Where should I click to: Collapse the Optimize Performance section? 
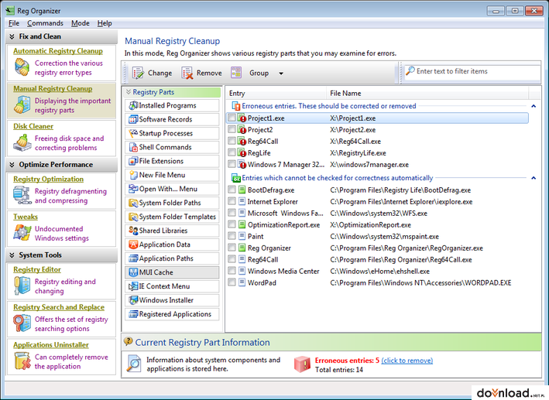point(12,165)
